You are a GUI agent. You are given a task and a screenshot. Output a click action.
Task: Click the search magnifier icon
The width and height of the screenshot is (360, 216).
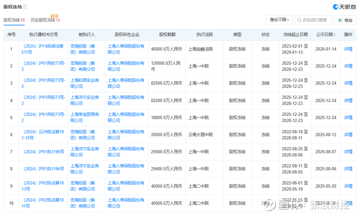[x=299, y=20]
